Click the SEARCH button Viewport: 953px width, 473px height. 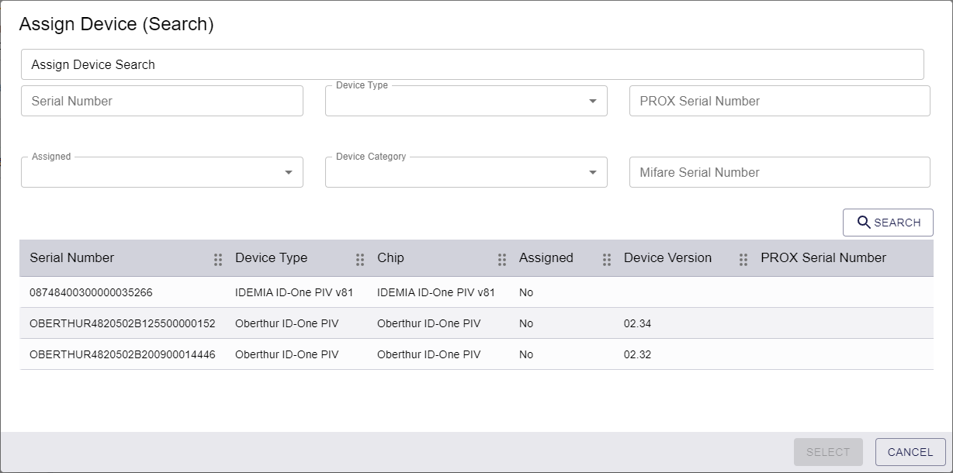point(888,223)
